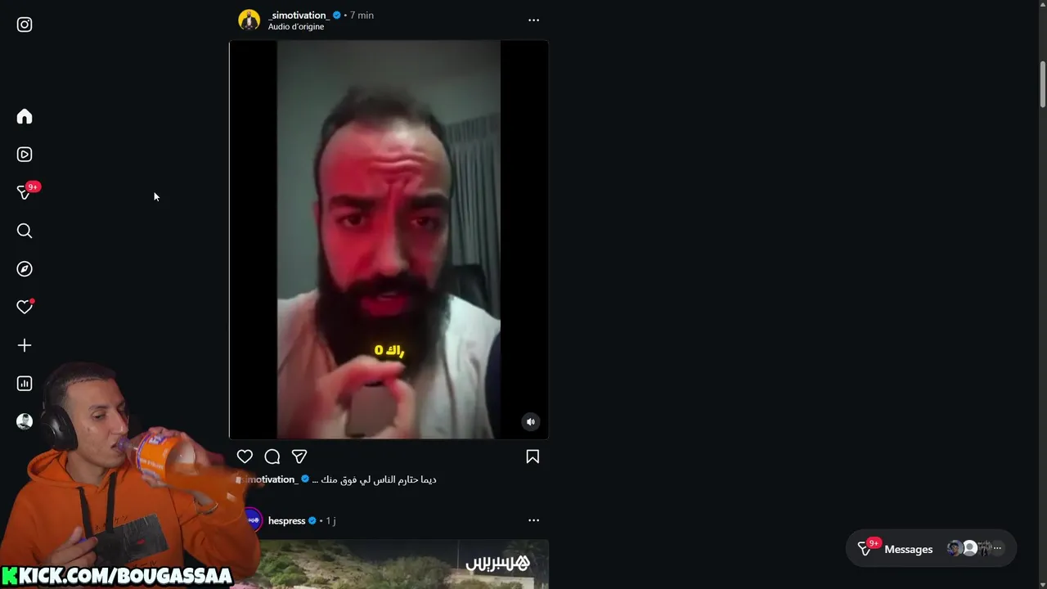Like the _simotivation_ post
The image size is (1047, 589).
coord(245,456)
